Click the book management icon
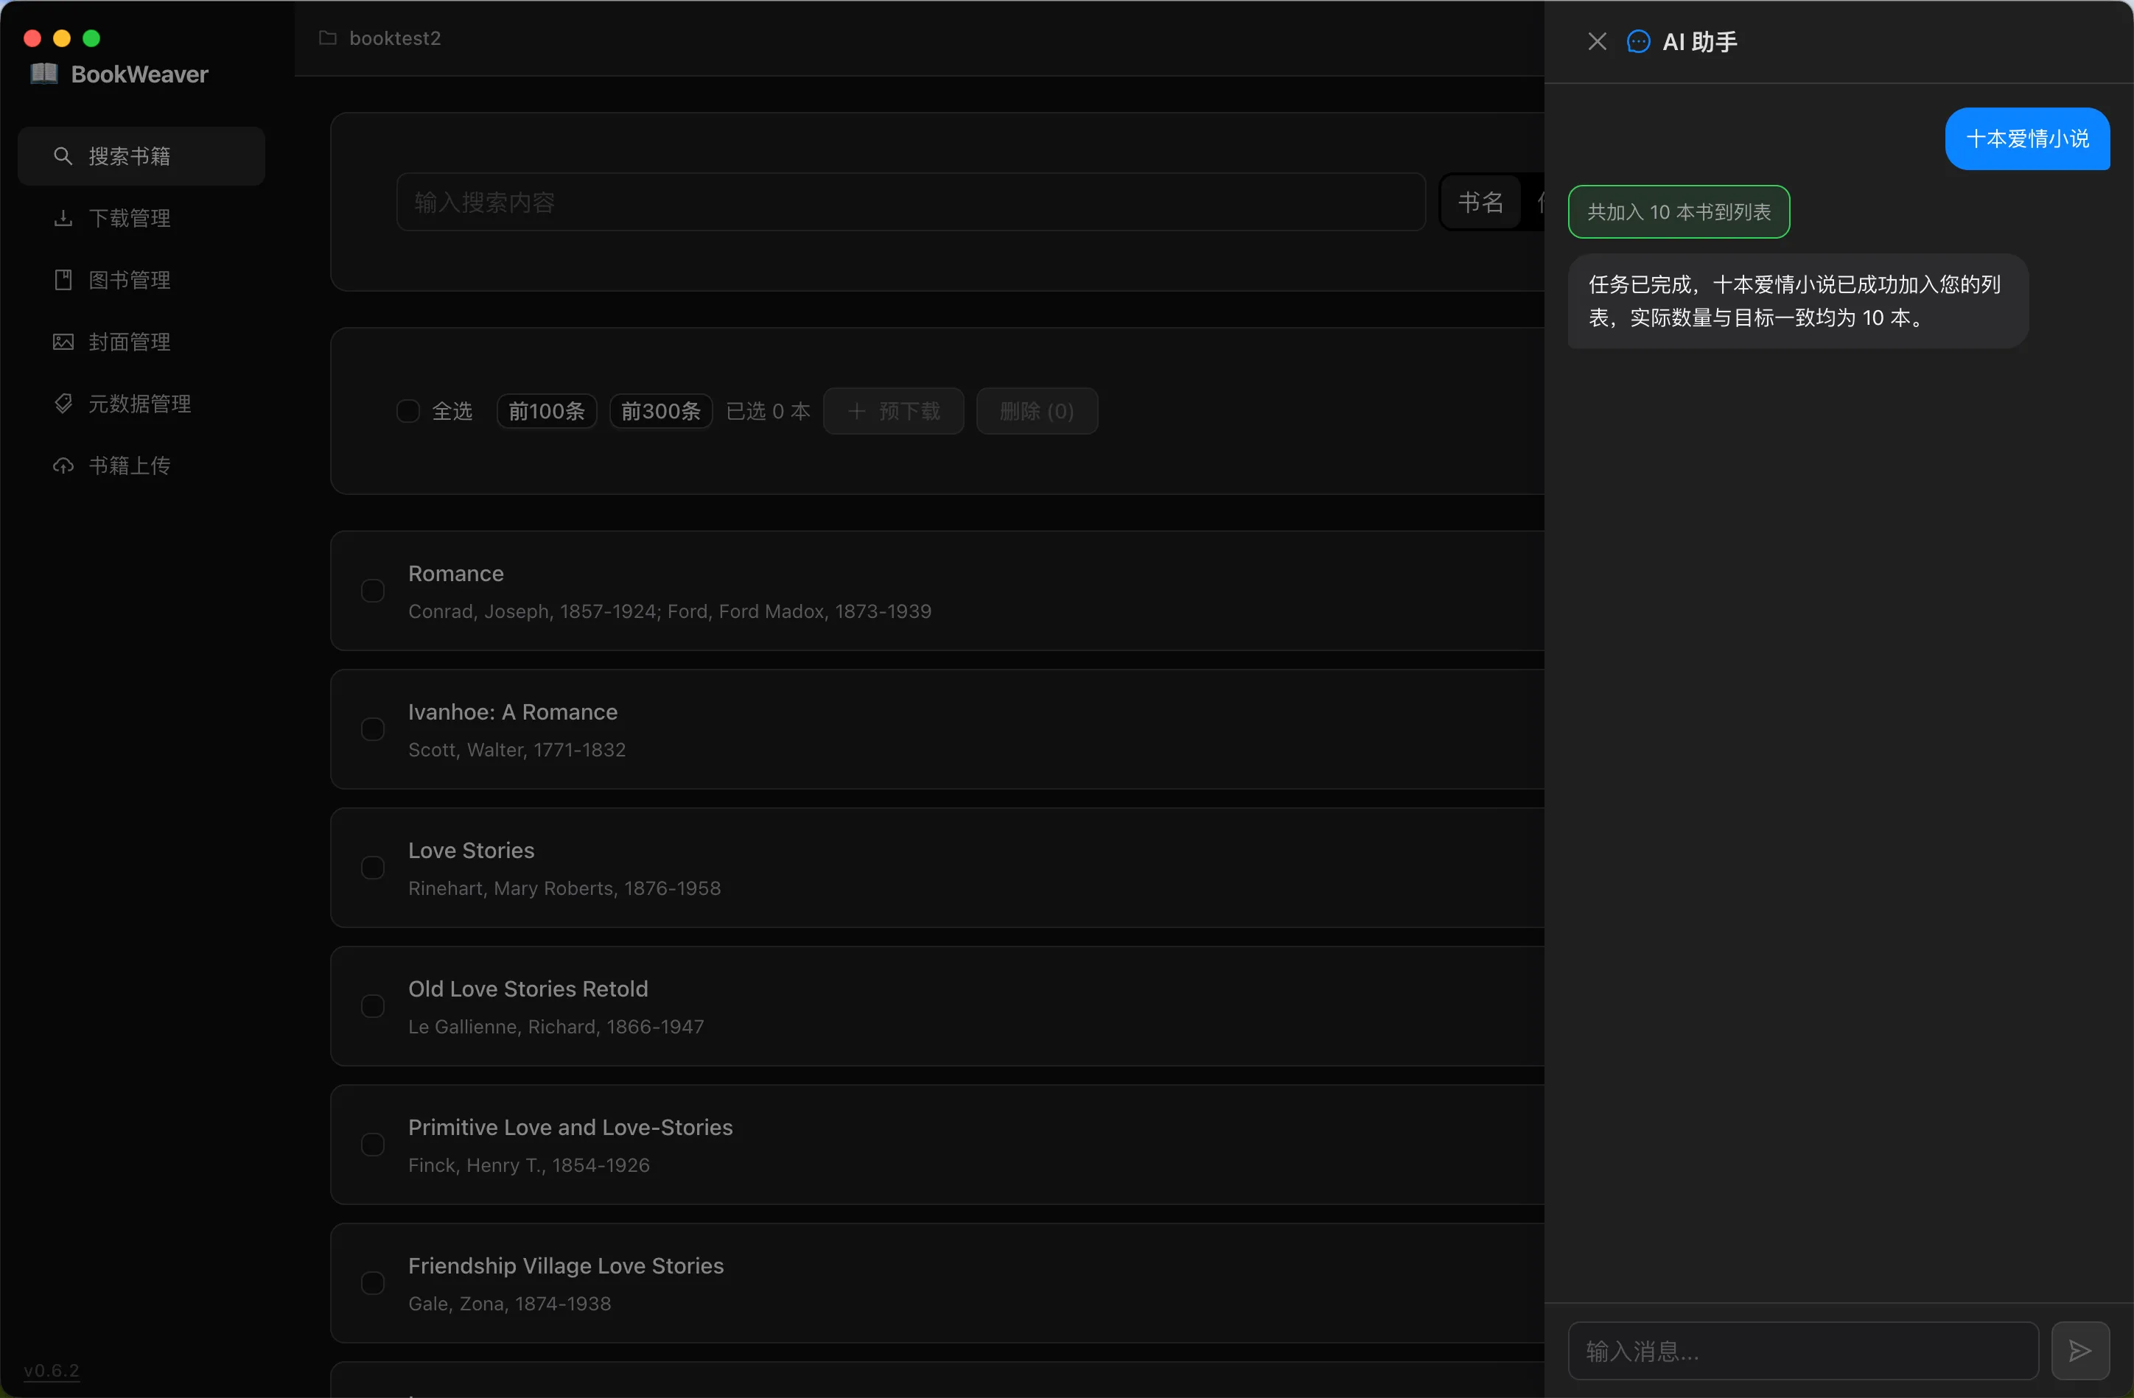This screenshot has width=2134, height=1398. tap(63, 280)
